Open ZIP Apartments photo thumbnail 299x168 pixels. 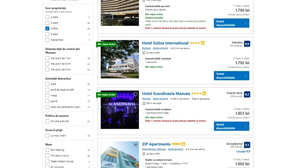pyautogui.click(x=120, y=155)
